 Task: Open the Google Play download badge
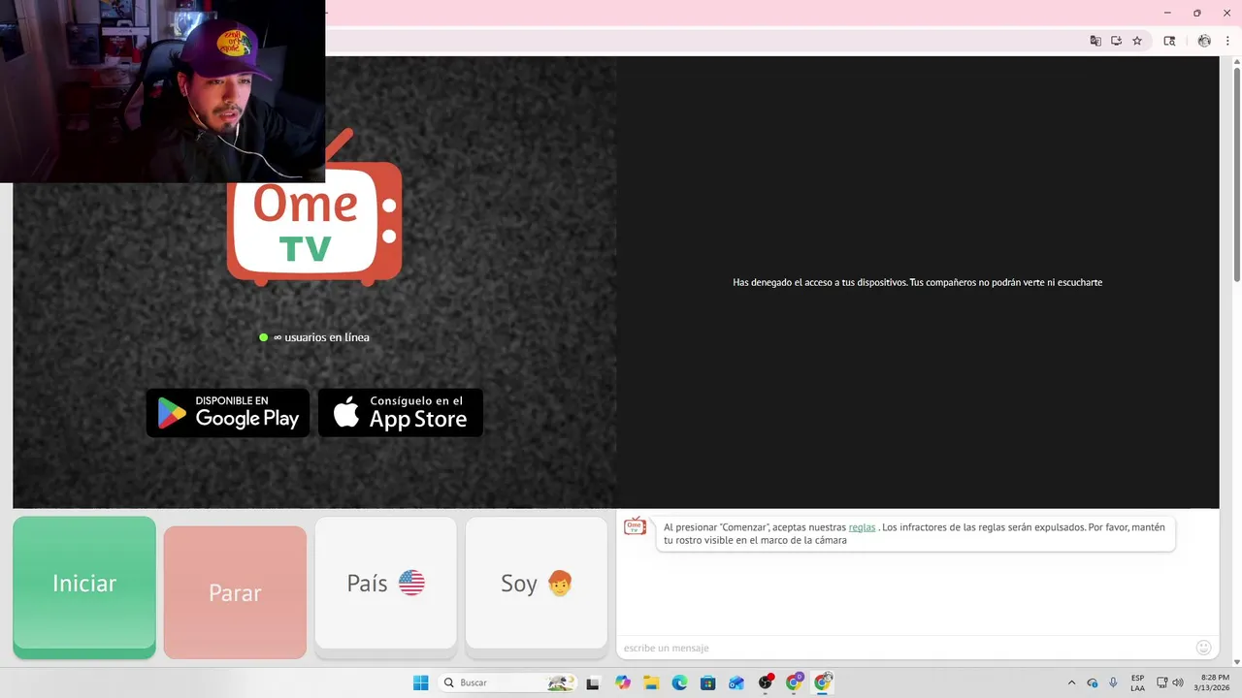228,413
